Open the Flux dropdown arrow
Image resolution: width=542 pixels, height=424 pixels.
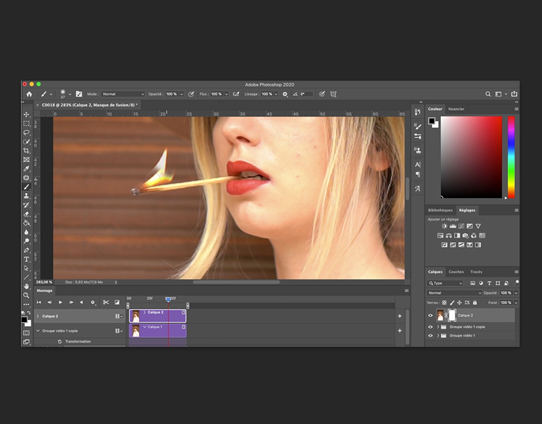pyautogui.click(x=226, y=94)
